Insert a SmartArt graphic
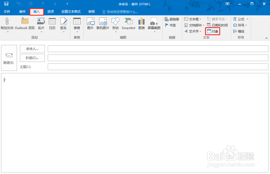Image resolution: width=270 pixels, height=174 pixels. (x=128, y=24)
